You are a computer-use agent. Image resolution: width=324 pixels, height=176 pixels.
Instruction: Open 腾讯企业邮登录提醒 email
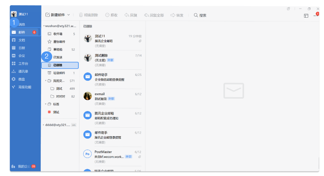[112, 137]
